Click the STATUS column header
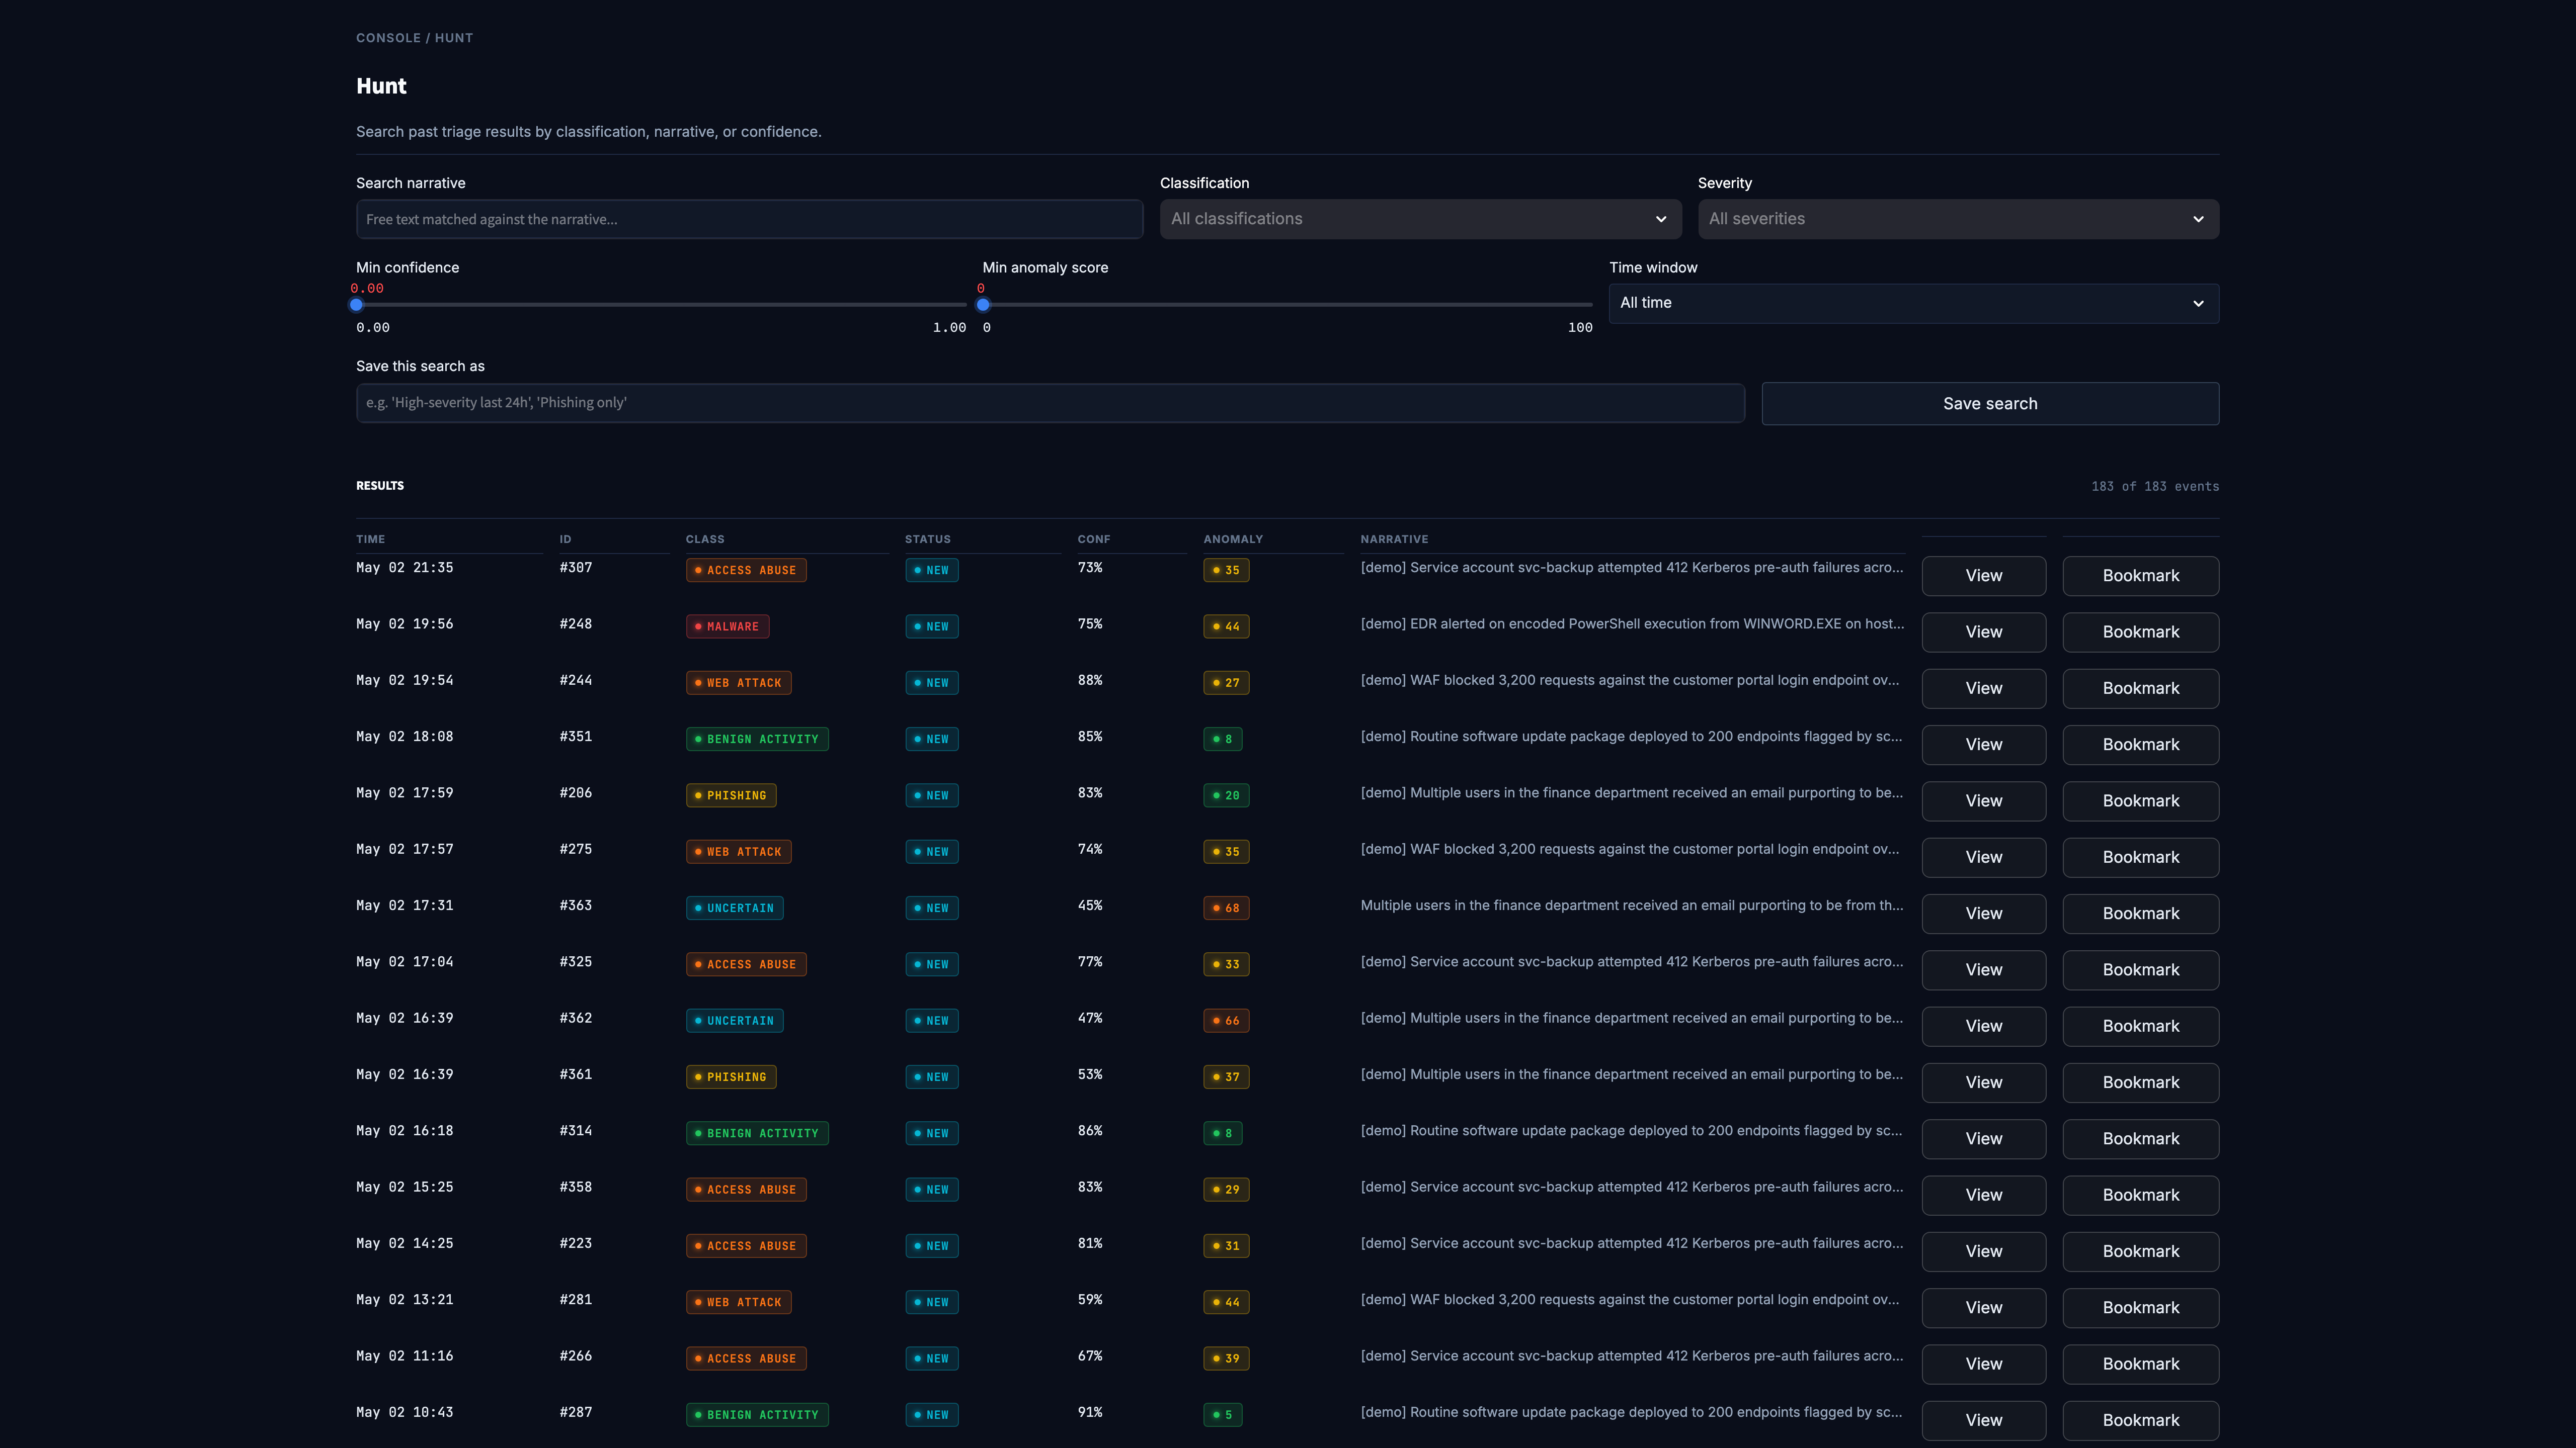This screenshot has width=2576, height=1448. click(x=928, y=538)
